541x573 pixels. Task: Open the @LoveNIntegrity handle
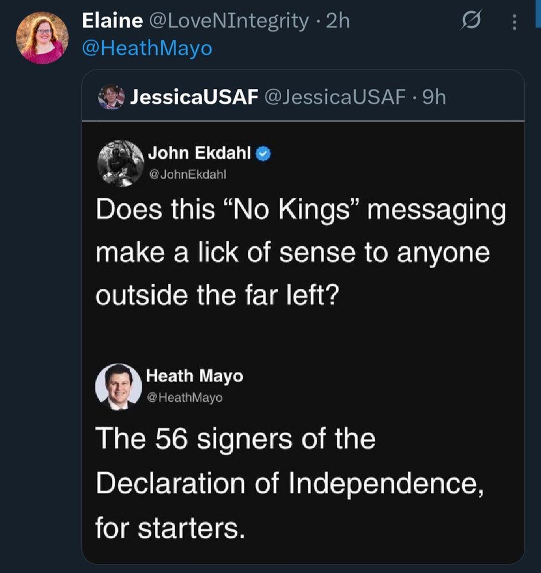point(229,21)
